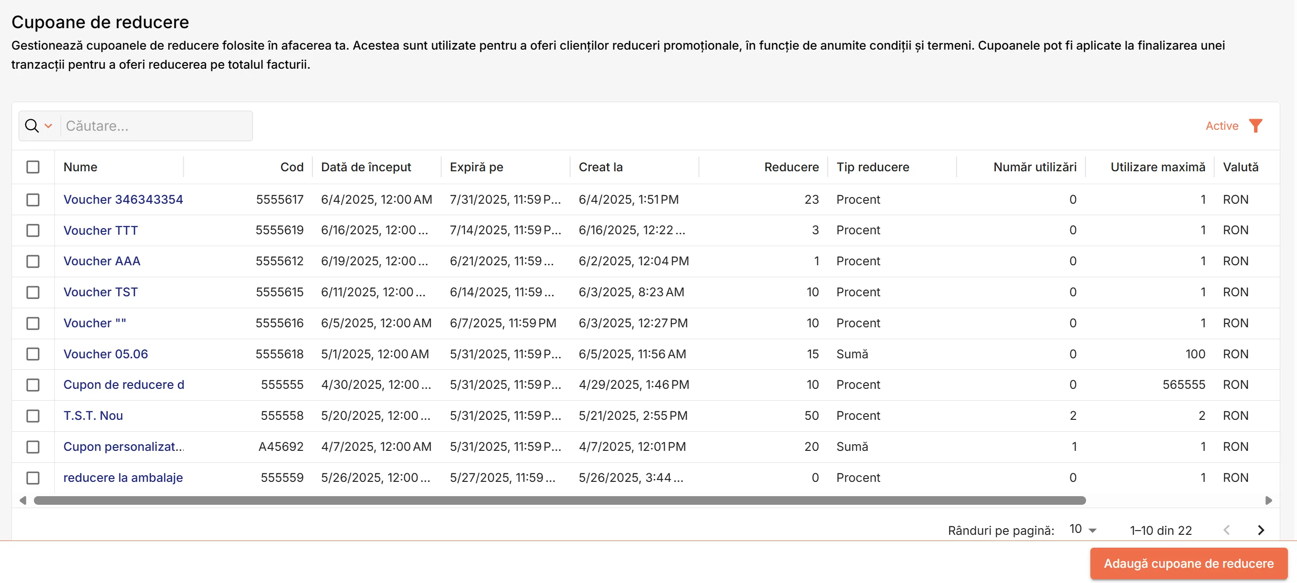Sort by the Cod column header

point(292,167)
